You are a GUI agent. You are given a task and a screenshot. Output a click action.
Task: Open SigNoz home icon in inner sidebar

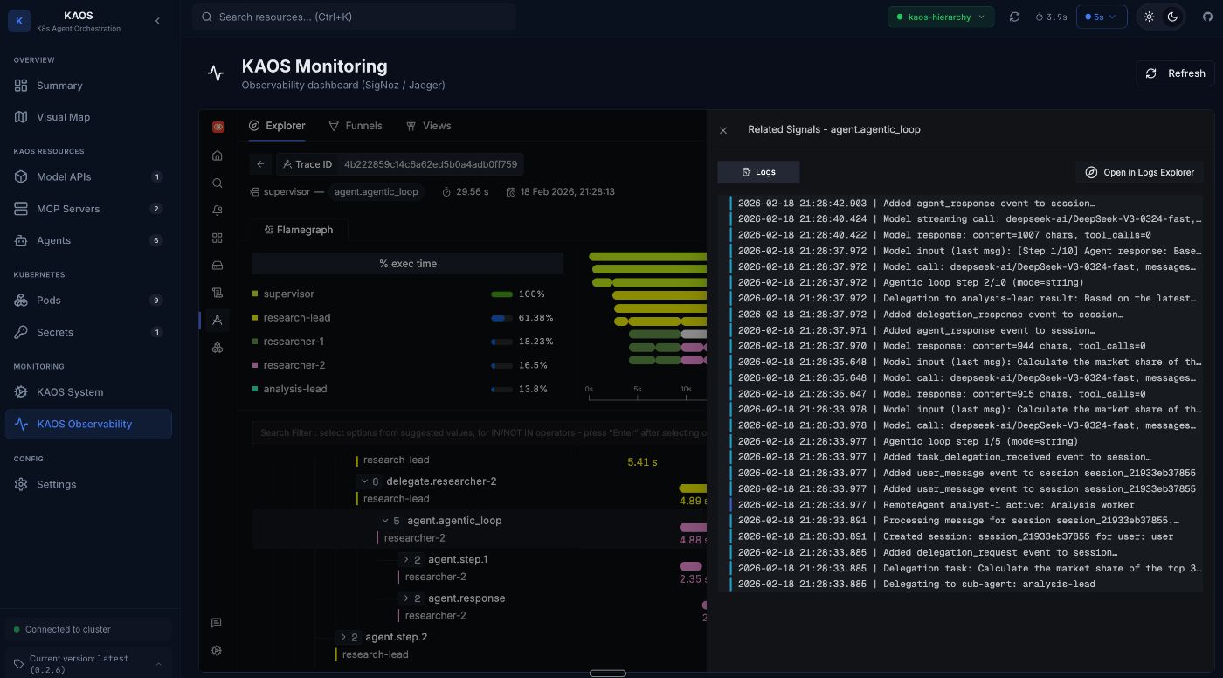[218, 156]
